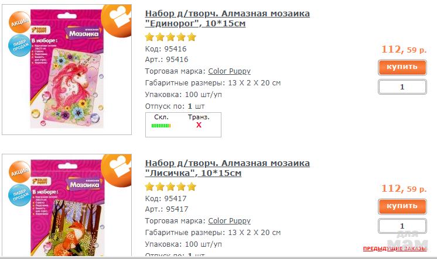Open the Color Puppy brand link for item 95416
The height and width of the screenshot is (259, 437).
230,71
